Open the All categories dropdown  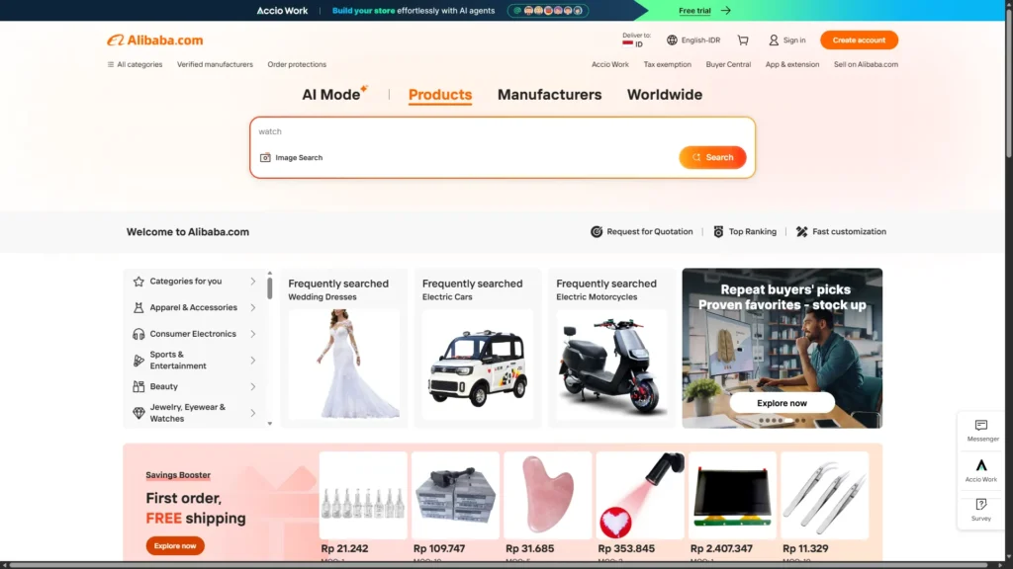(x=135, y=64)
